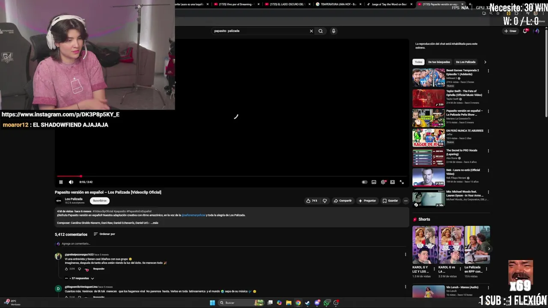The image size is (548, 308).
Task: Open Steam from the taskbar
Action: coord(307,303)
